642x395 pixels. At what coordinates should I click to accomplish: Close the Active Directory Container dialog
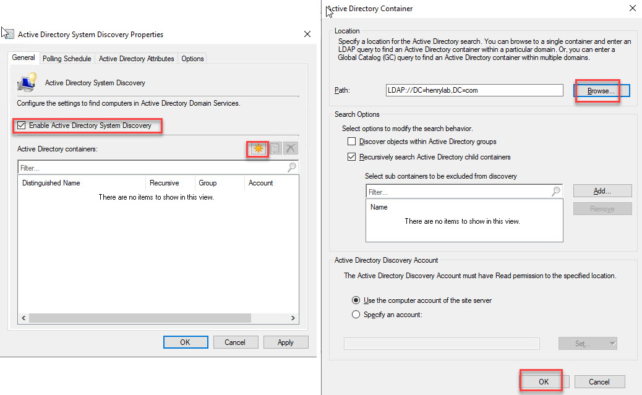point(631,9)
